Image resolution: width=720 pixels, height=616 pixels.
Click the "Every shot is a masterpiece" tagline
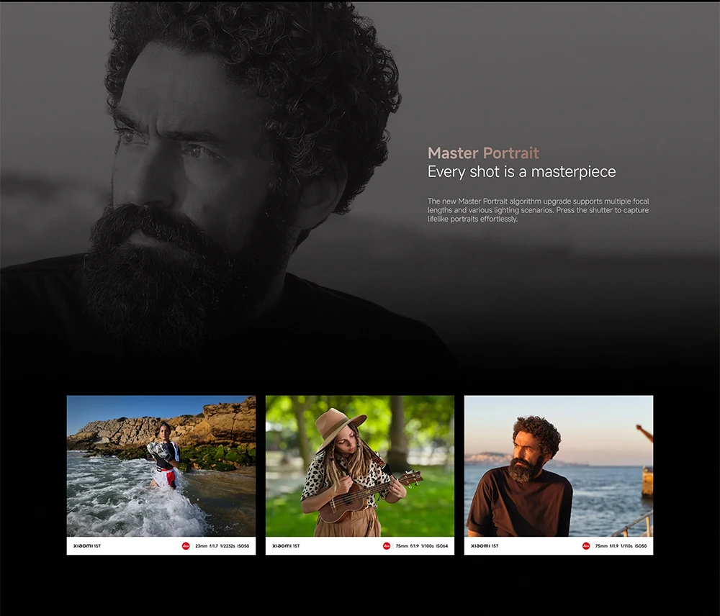point(521,172)
